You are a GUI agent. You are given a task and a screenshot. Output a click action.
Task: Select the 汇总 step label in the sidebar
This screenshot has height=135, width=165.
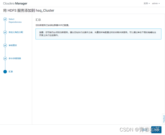(11, 72)
